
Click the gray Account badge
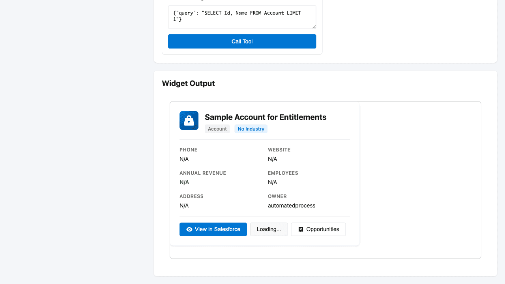click(x=217, y=129)
